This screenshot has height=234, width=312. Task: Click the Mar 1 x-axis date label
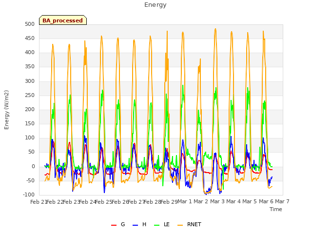(185, 202)
